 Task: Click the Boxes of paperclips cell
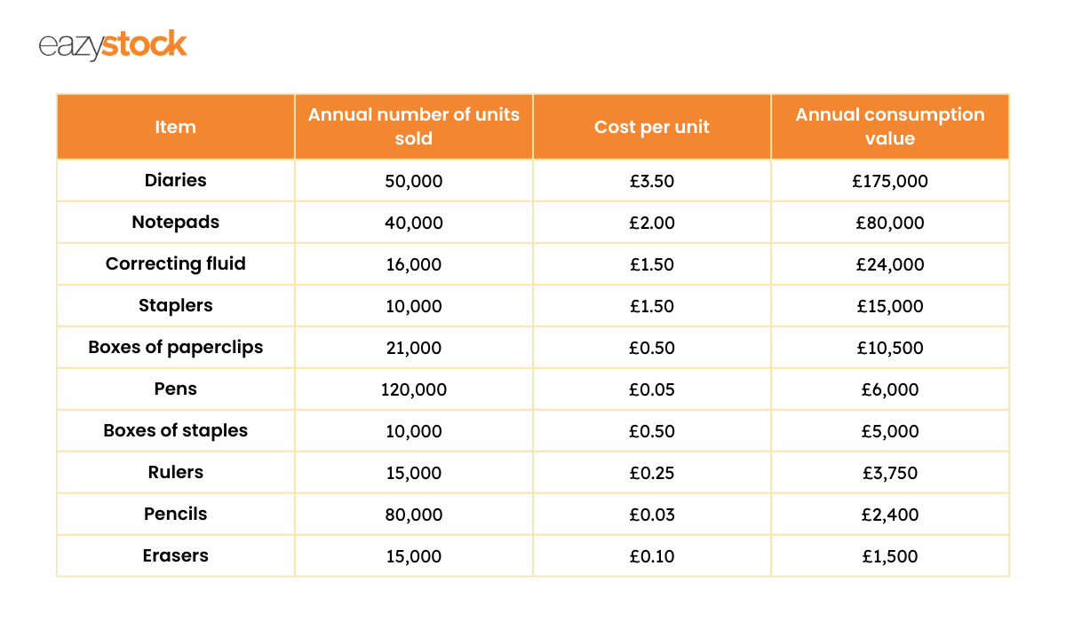[175, 347]
